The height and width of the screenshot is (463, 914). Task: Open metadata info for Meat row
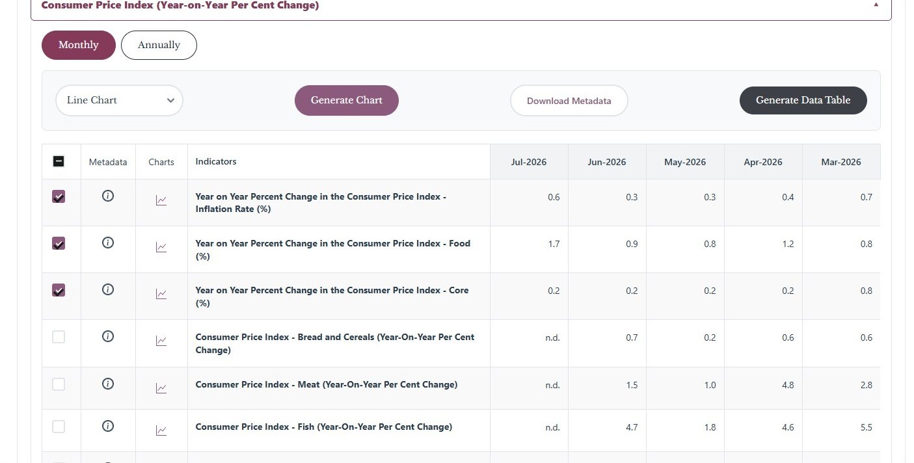click(x=108, y=384)
